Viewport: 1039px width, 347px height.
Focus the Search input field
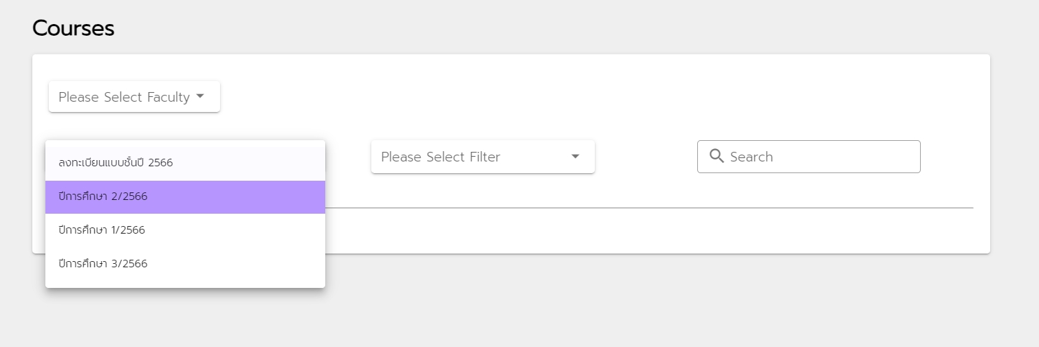(x=818, y=157)
